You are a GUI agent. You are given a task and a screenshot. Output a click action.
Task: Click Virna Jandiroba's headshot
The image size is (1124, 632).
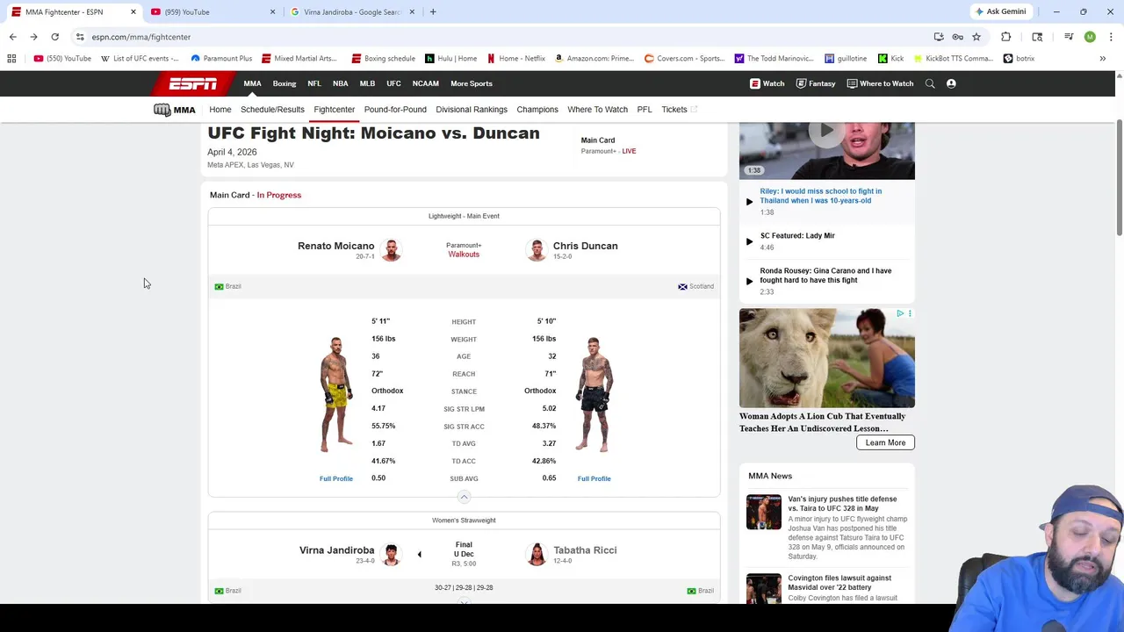[392, 554]
